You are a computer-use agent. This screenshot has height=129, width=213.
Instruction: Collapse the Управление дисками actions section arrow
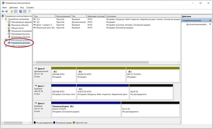coord(210,20)
